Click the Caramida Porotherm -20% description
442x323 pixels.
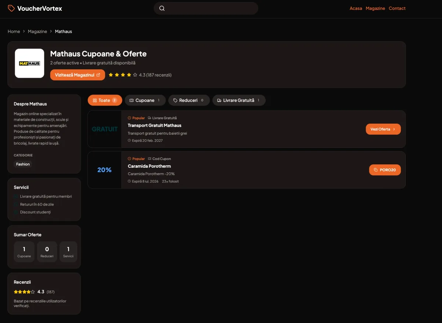[x=151, y=174]
